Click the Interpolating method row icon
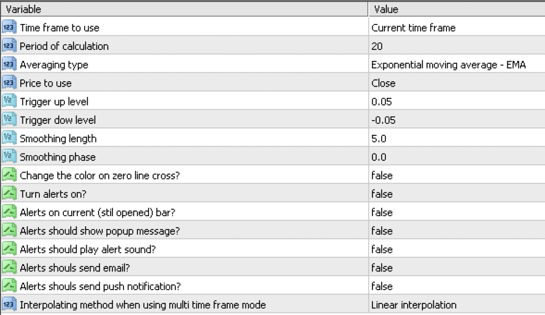 click(10, 305)
